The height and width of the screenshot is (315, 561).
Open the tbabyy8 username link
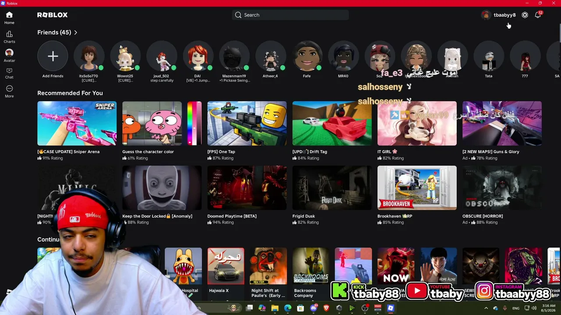[x=504, y=15]
